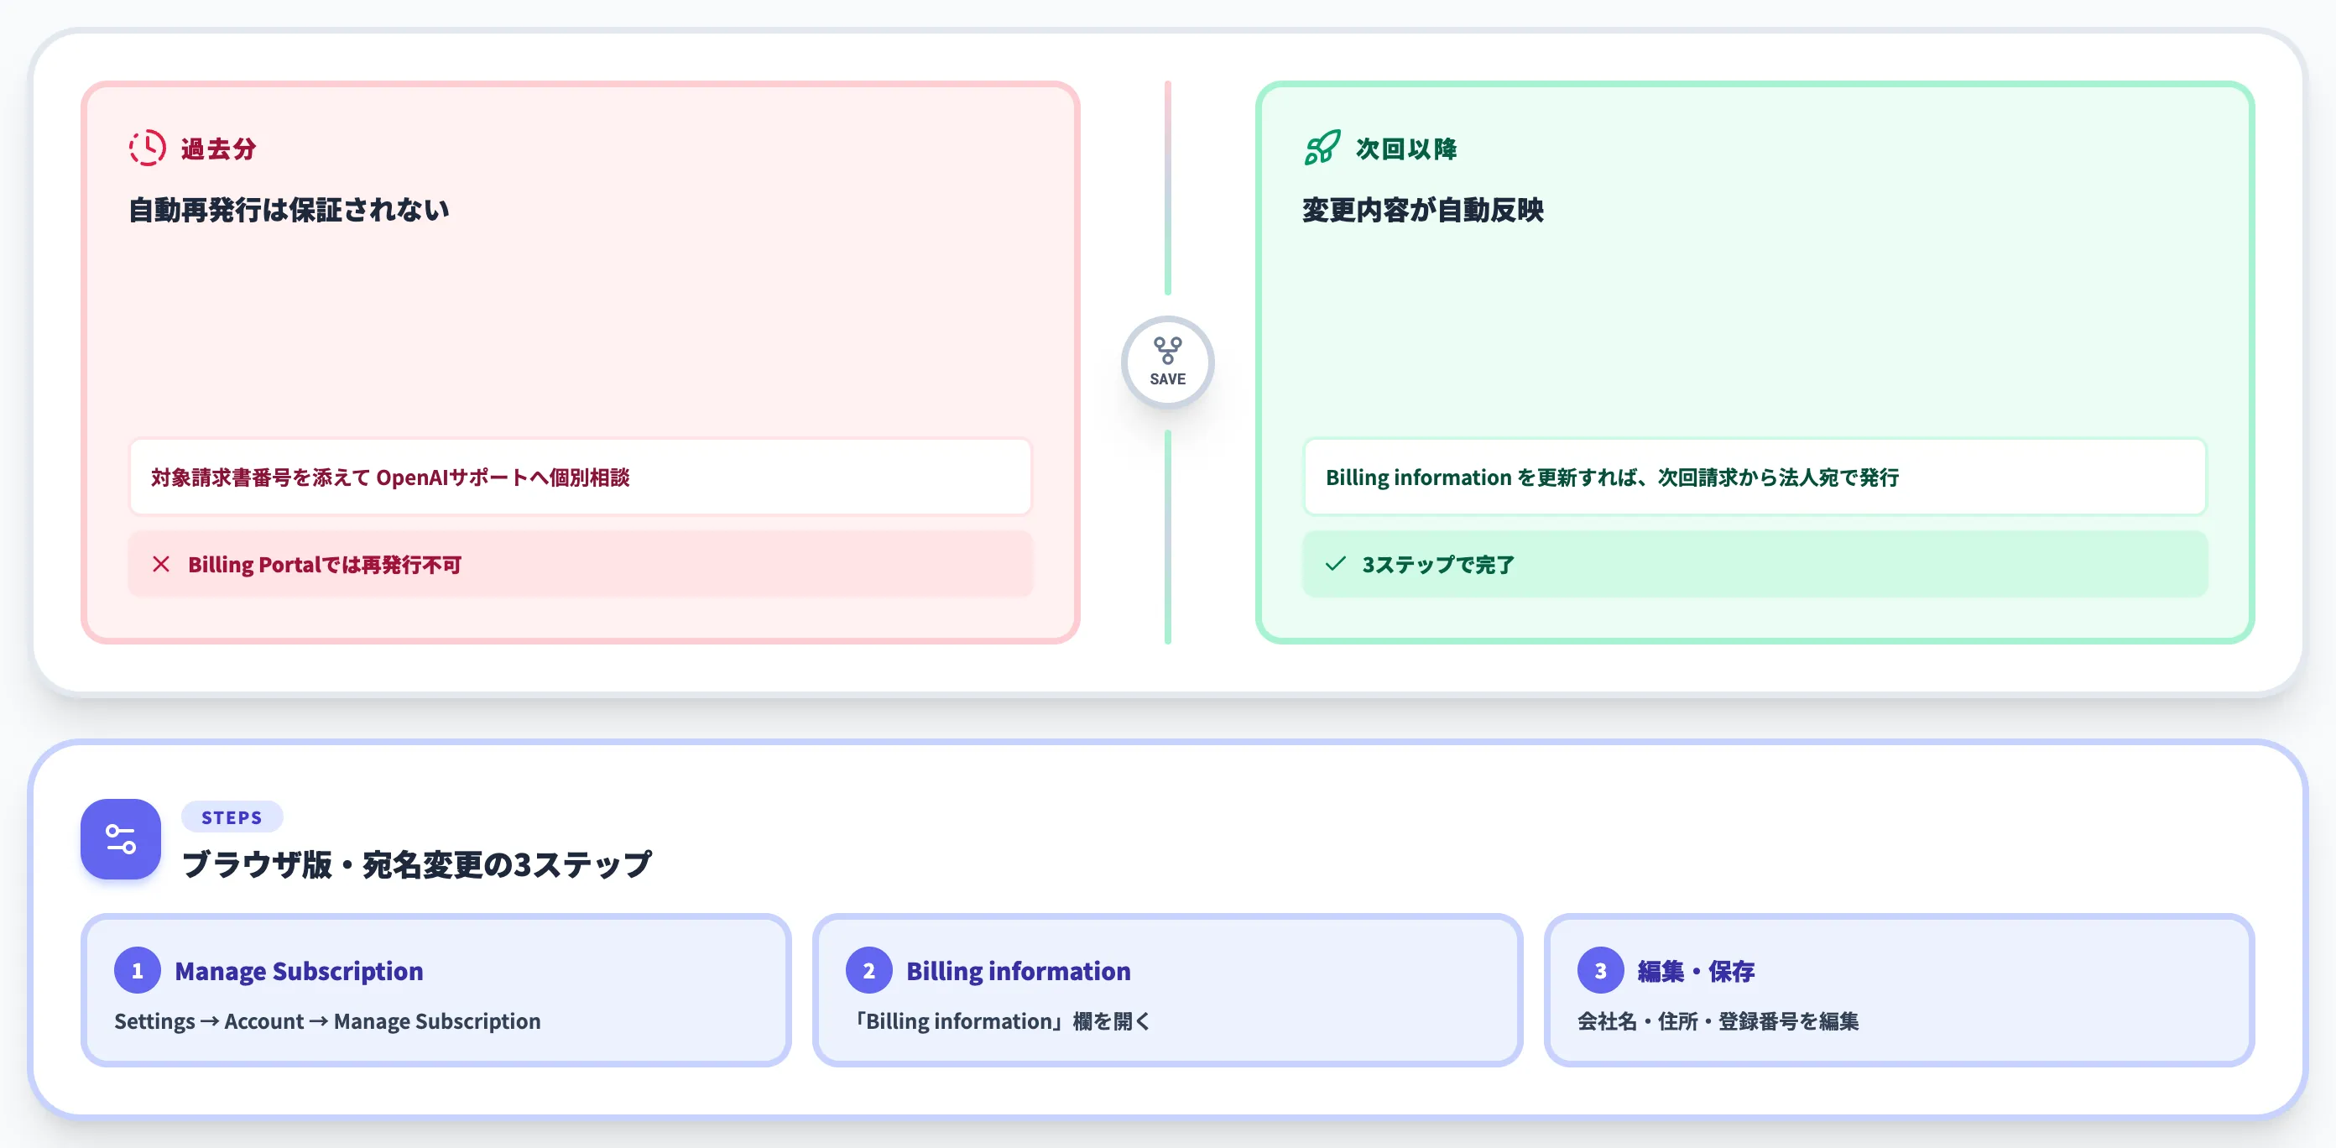Click the checkmark icon beside 3ステップで完了
The height and width of the screenshot is (1148, 2336).
click(x=1335, y=564)
